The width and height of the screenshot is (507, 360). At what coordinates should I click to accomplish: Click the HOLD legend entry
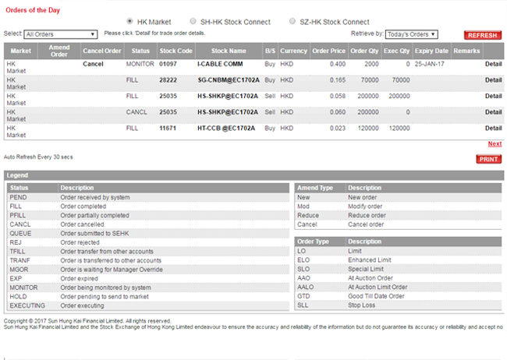[18, 297]
